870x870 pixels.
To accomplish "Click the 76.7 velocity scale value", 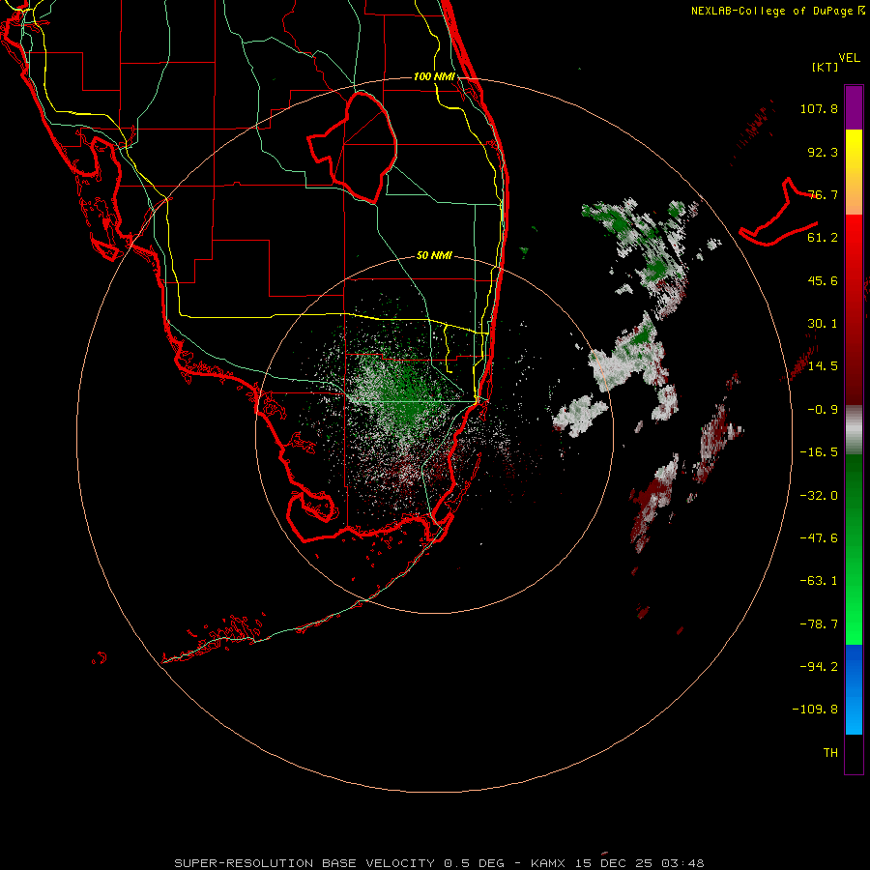I will pyautogui.click(x=823, y=194).
